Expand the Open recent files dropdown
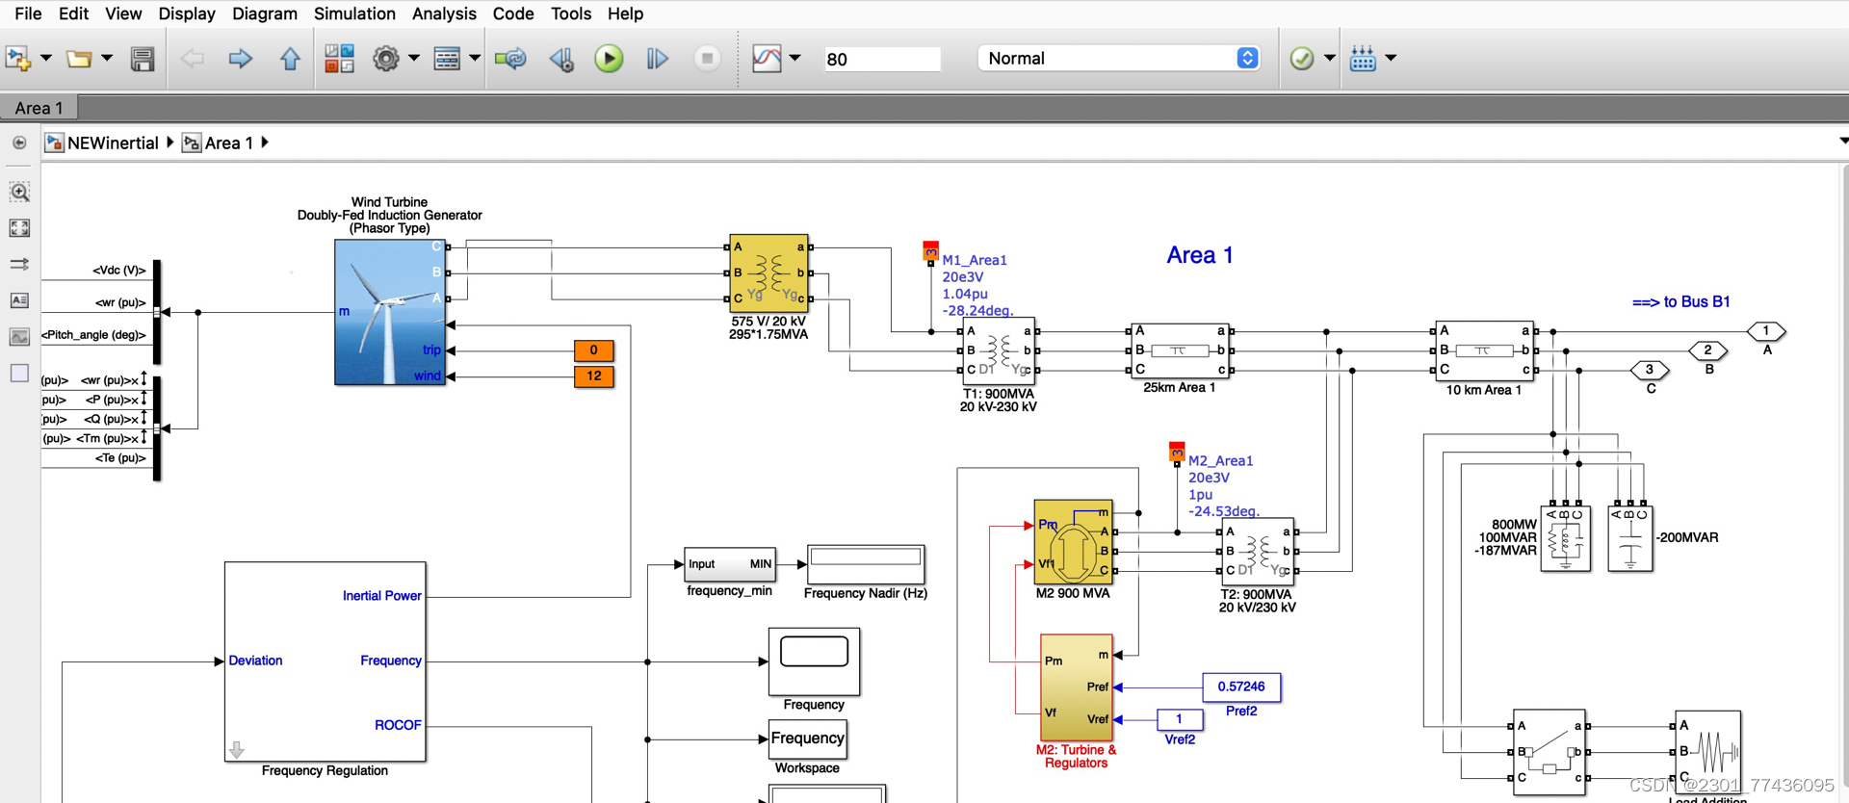This screenshot has width=1849, height=803. pos(107,59)
